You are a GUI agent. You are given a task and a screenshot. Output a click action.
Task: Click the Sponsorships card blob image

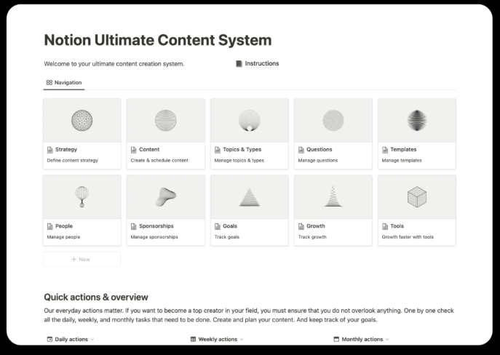(x=165, y=196)
